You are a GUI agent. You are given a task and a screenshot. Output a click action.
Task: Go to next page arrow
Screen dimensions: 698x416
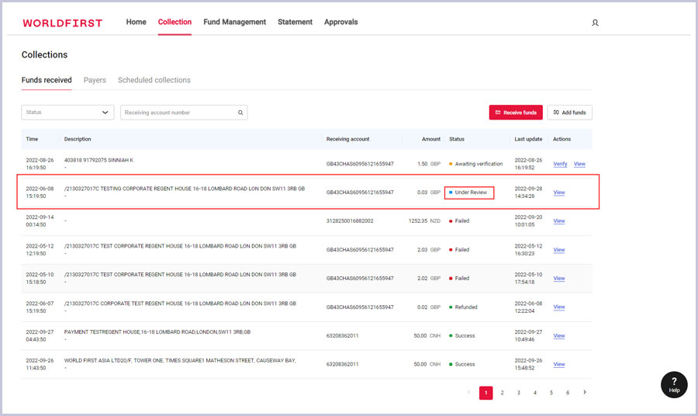pos(584,393)
